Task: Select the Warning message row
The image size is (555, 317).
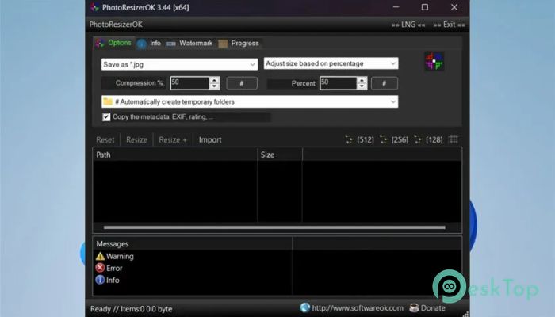Action: click(x=115, y=256)
